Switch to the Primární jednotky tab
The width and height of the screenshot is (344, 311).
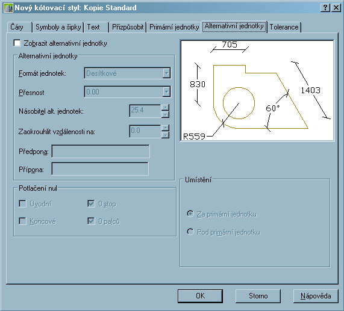point(174,27)
